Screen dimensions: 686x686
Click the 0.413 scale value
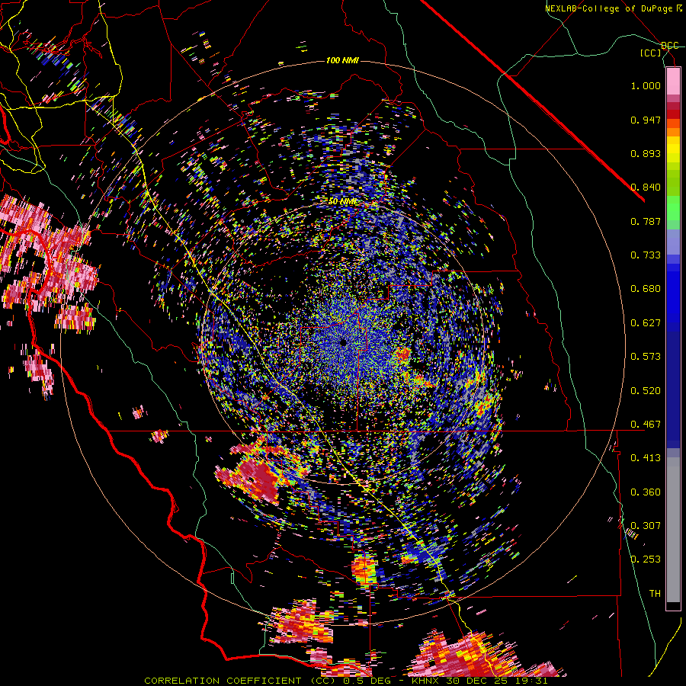click(646, 458)
